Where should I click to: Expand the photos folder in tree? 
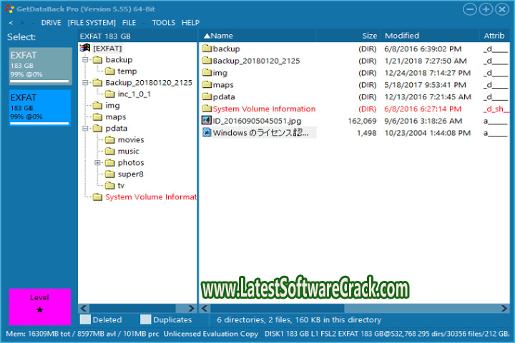97,163
